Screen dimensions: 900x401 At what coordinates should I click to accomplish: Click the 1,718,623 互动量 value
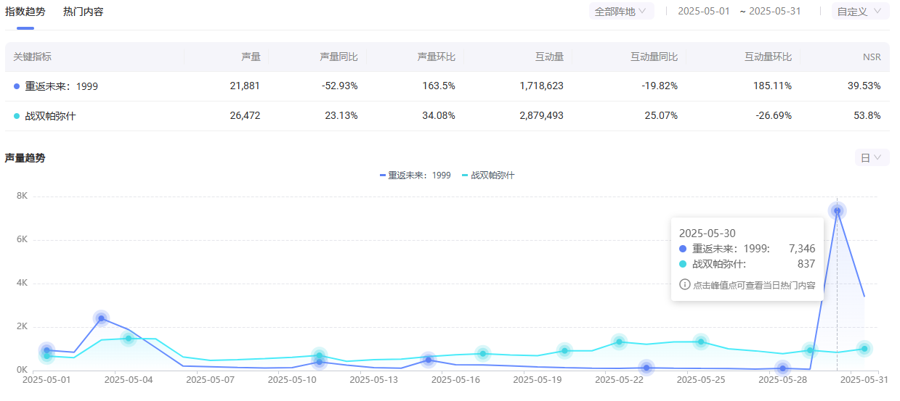[542, 86]
